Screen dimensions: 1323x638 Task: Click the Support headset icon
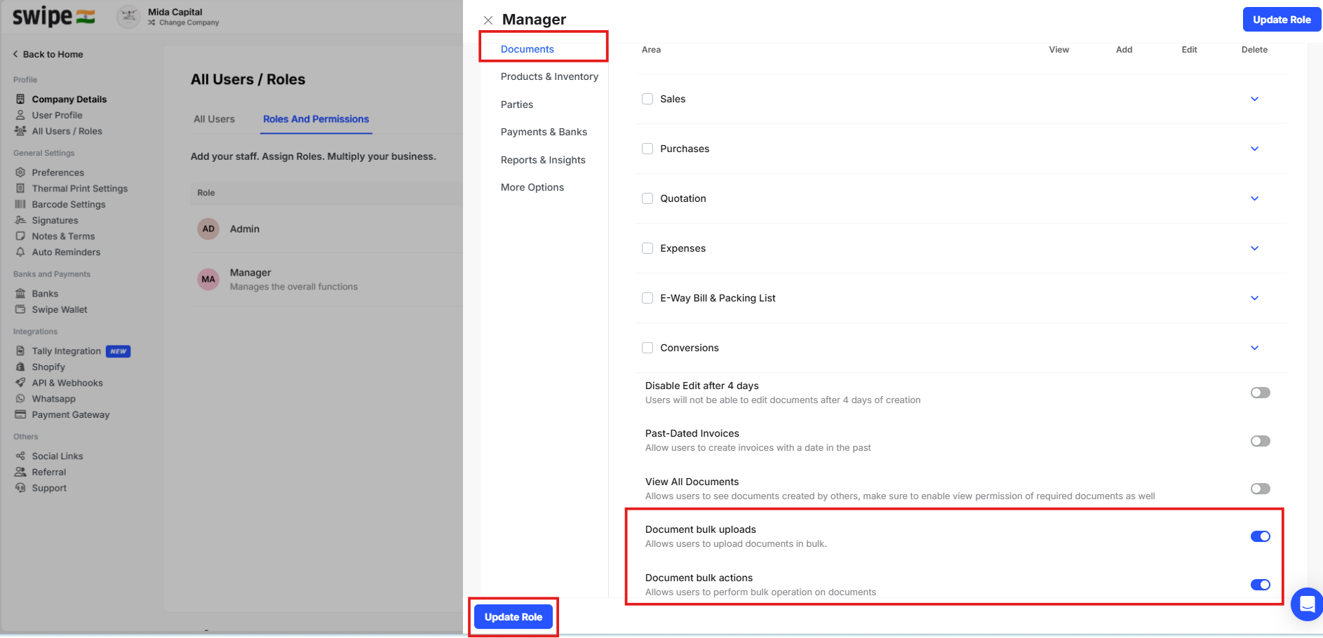pos(20,488)
